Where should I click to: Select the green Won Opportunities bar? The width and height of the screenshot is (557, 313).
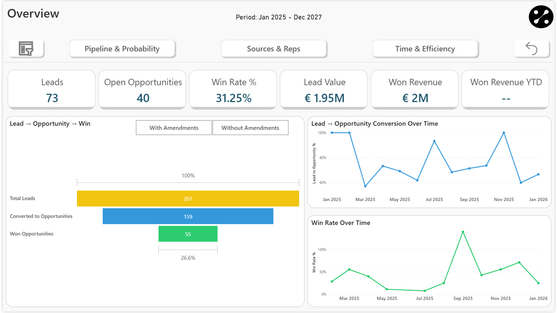[x=188, y=234]
